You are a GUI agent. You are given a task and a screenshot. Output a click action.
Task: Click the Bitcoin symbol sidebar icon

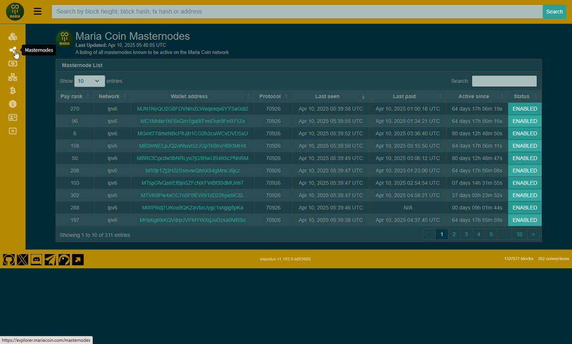13,90
